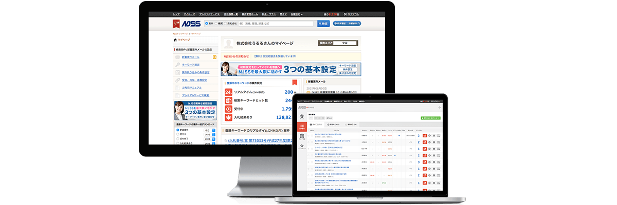Click the sidebar 3つの基本設定 banner image
This screenshot has height=205, width=617.
[x=195, y=110]
